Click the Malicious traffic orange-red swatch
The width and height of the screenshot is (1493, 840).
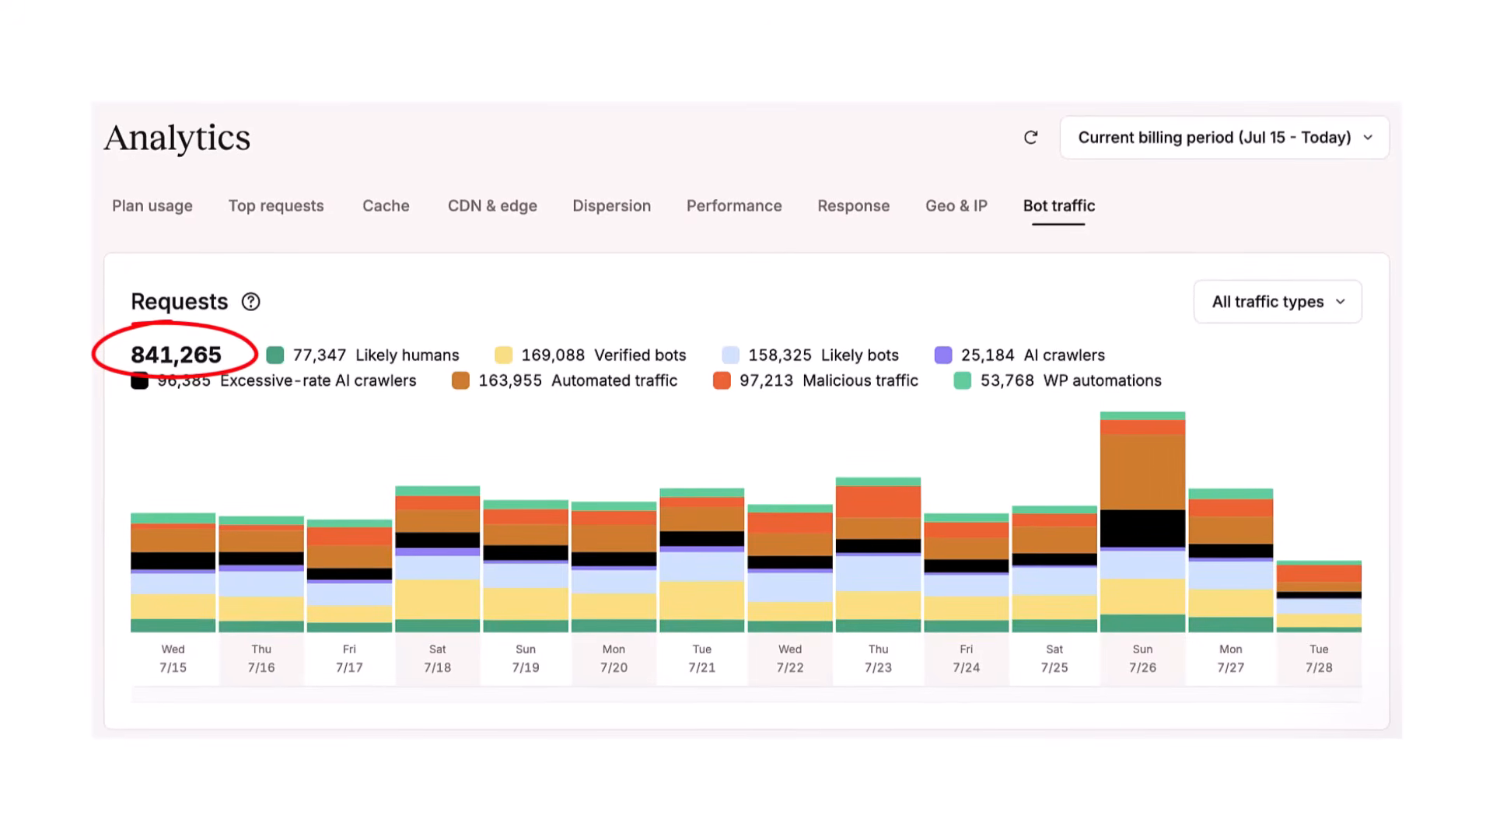tap(722, 381)
